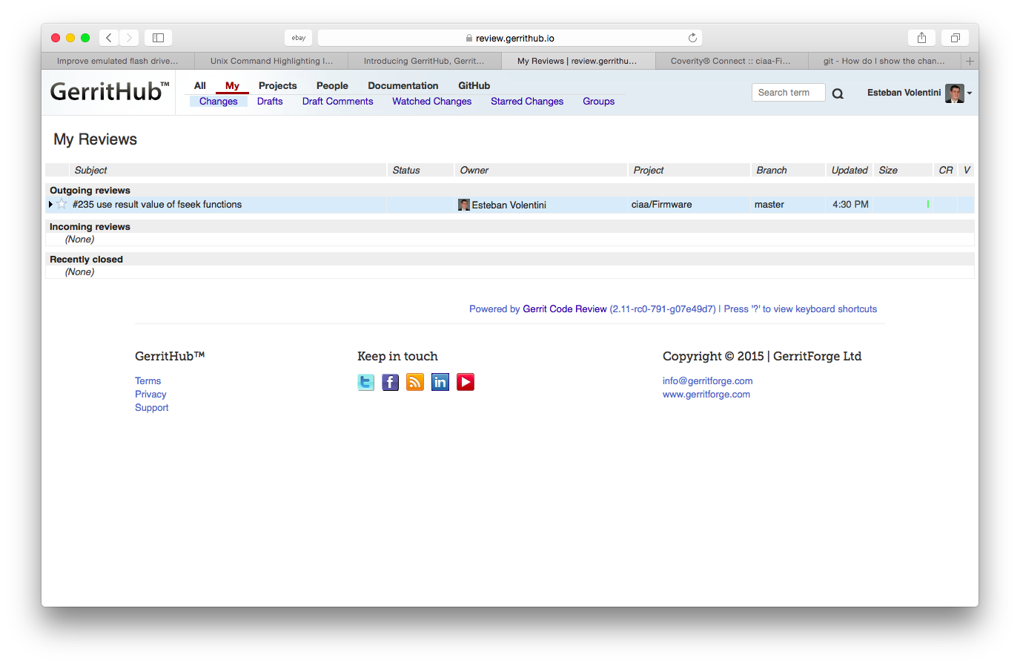Open Watched Changes link

click(x=431, y=102)
